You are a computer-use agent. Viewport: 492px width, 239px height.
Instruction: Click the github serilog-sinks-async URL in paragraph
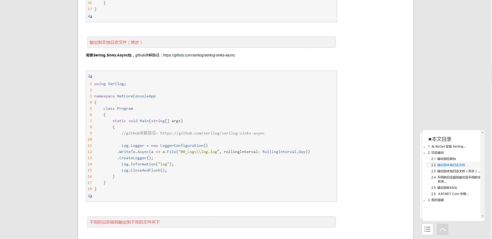point(199,55)
